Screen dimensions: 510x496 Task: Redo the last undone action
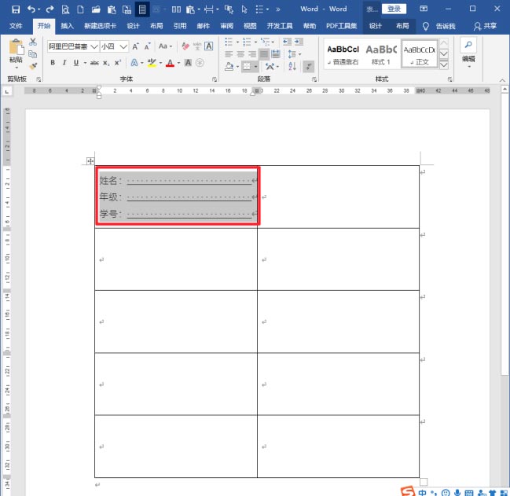click(x=50, y=9)
